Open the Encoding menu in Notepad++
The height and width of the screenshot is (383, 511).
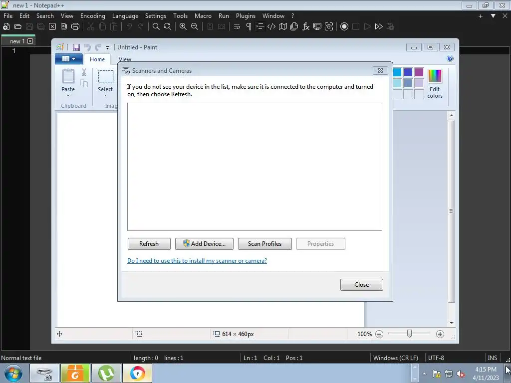(92, 16)
